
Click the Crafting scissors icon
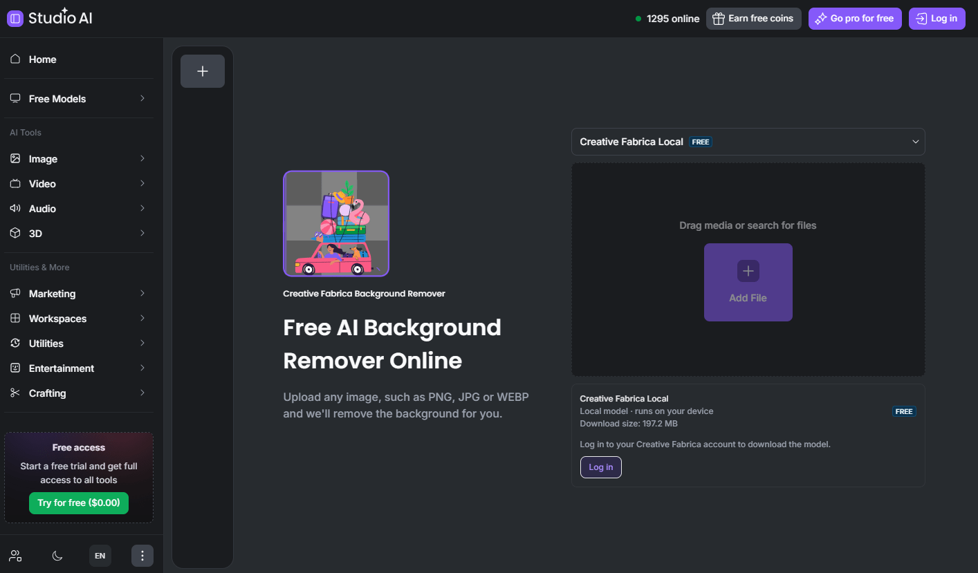tap(15, 393)
